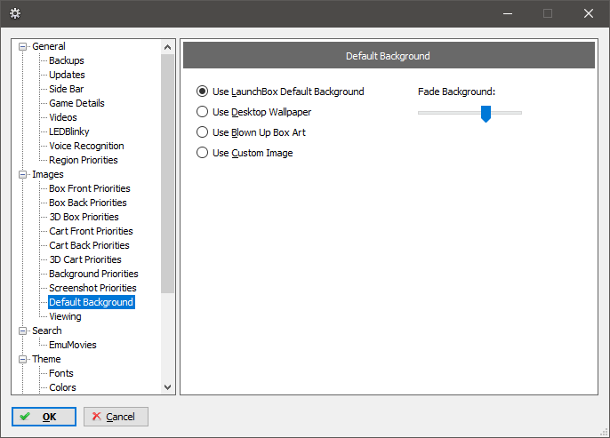
Task: Open the EmuMovies settings page
Action: tap(72, 345)
